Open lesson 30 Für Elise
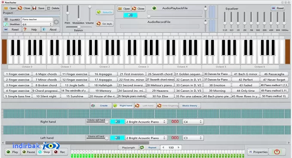 160,96
